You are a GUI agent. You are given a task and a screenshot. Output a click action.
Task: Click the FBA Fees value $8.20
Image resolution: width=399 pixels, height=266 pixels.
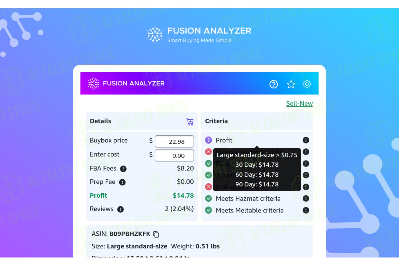click(x=185, y=168)
